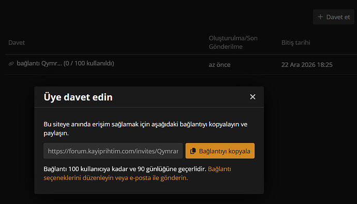Viewport: 357px width, 204px height.
Task: Select the invite URL input field
Action: (113, 151)
